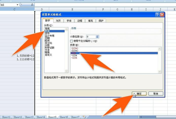Click the formula bar input area
176x119 pixels.
(x=105, y=5)
